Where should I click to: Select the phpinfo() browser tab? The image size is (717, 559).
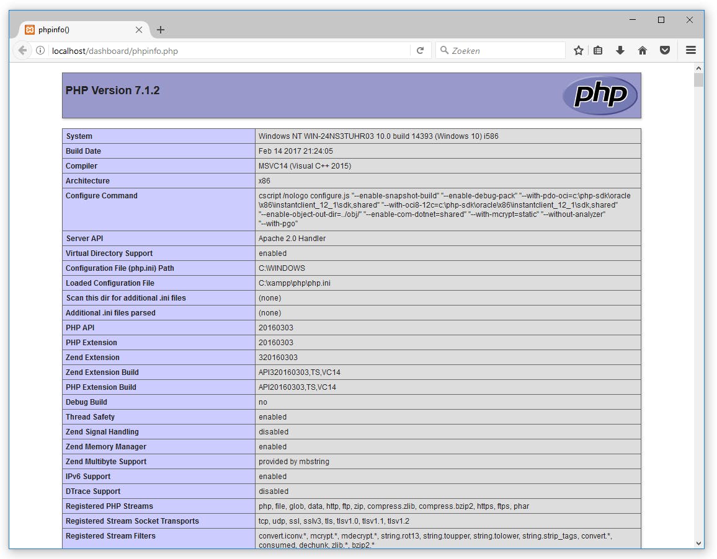pos(84,30)
